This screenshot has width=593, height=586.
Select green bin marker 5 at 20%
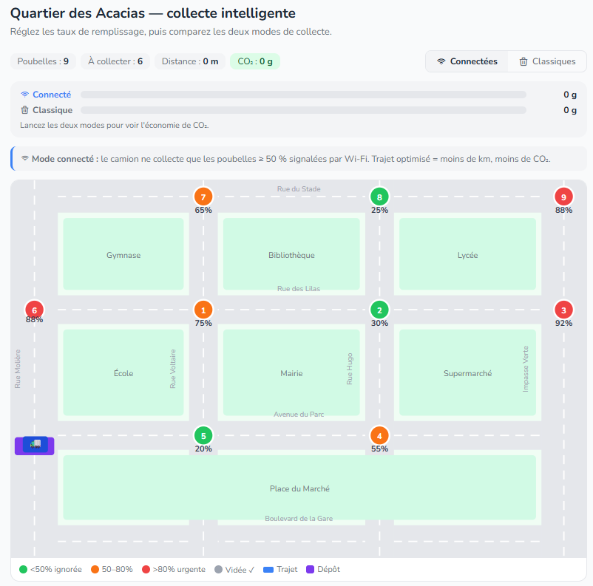203,435
